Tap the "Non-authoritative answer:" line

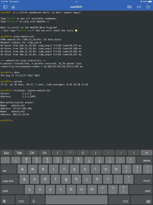[17, 102]
